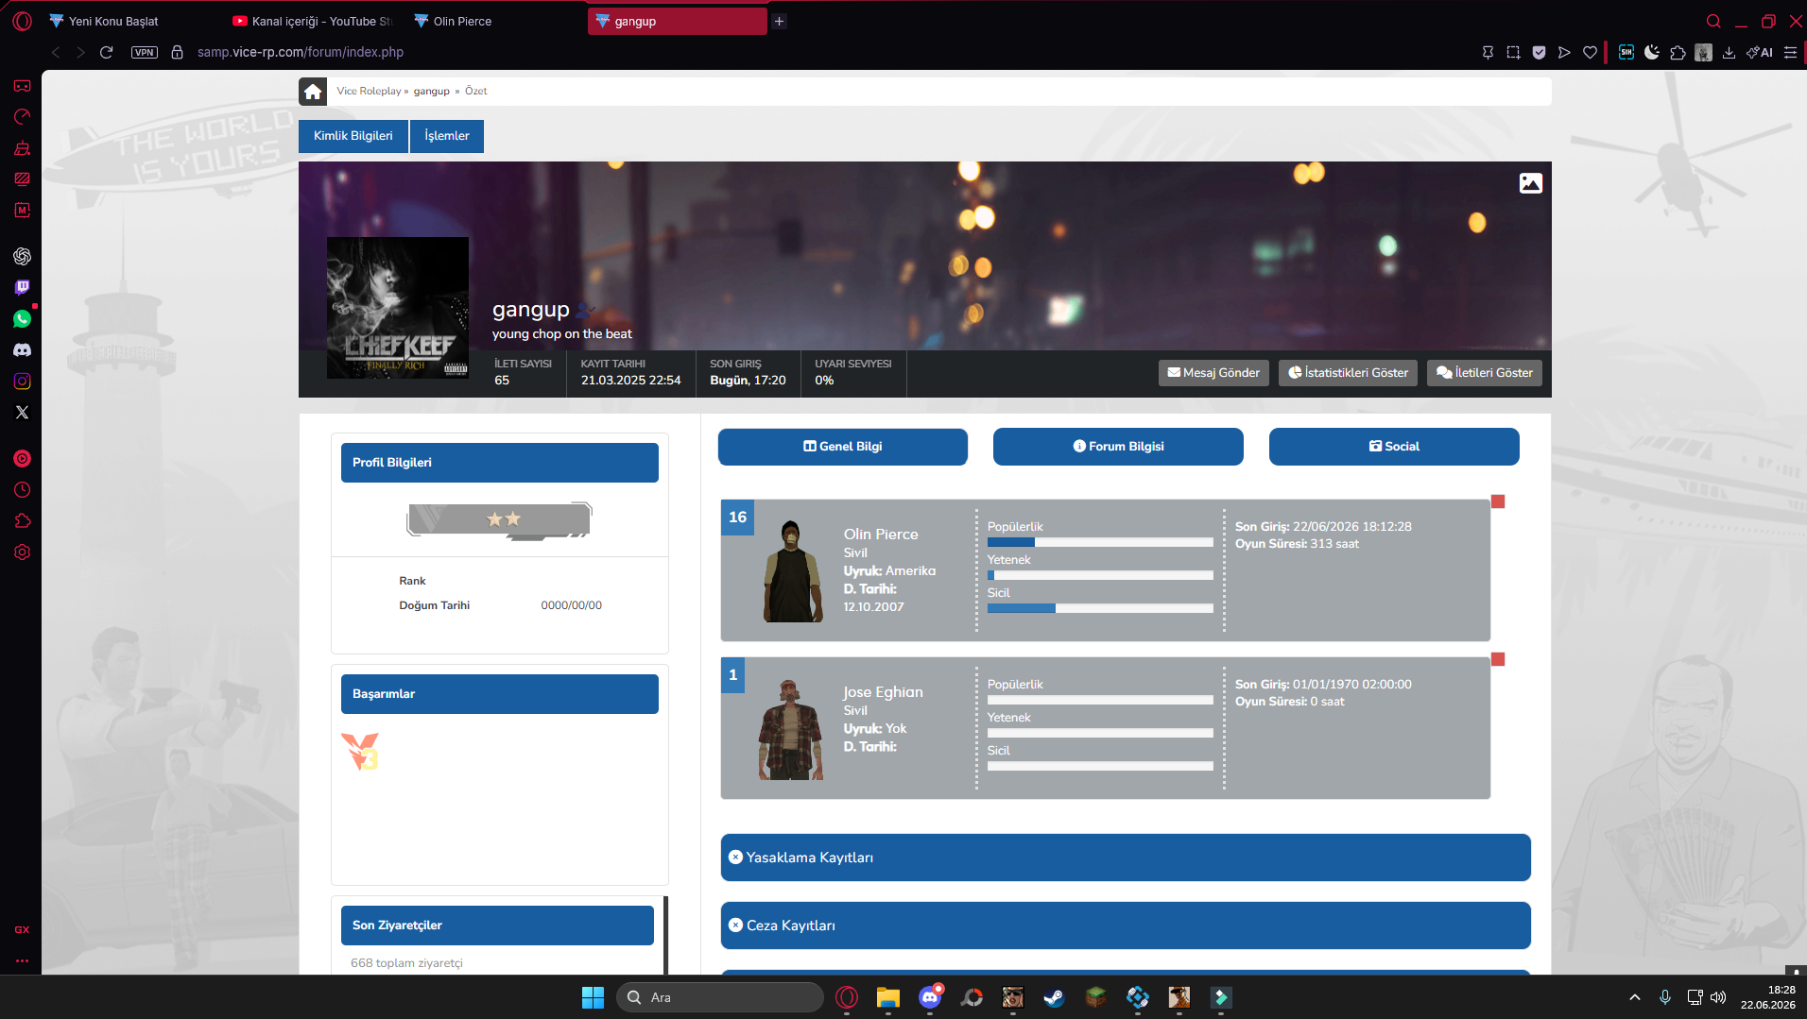
Task: Expand the Ceza Kayıtları section
Action: (1126, 926)
